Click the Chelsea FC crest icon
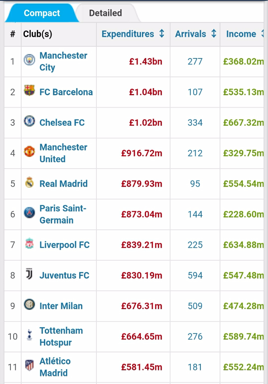268x384 pixels. pos(29,121)
